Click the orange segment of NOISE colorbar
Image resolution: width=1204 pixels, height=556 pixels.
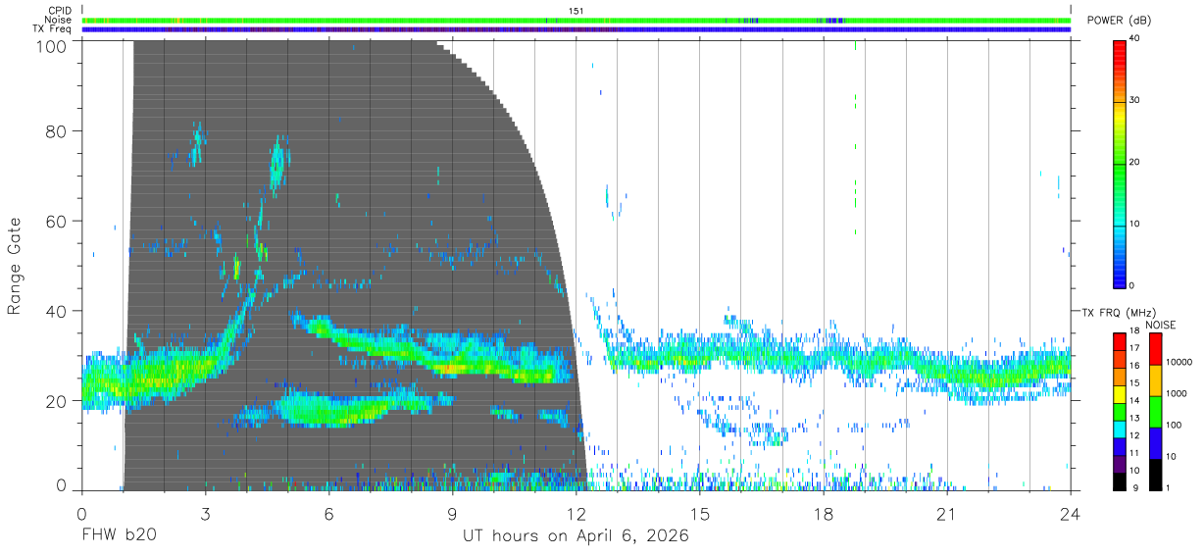(x=1155, y=380)
